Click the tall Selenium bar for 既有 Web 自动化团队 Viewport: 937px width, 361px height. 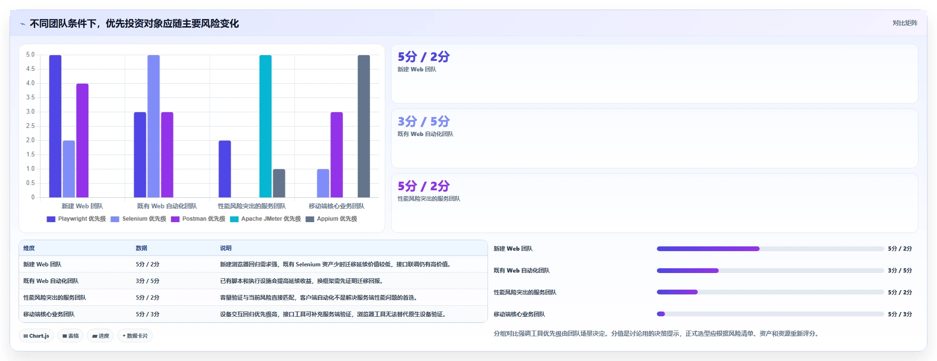click(154, 126)
